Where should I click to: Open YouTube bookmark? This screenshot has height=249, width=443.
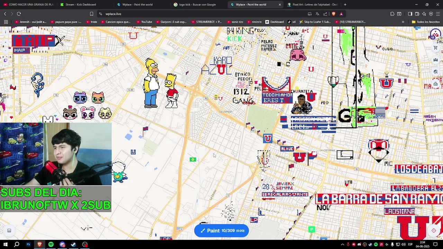144,22
